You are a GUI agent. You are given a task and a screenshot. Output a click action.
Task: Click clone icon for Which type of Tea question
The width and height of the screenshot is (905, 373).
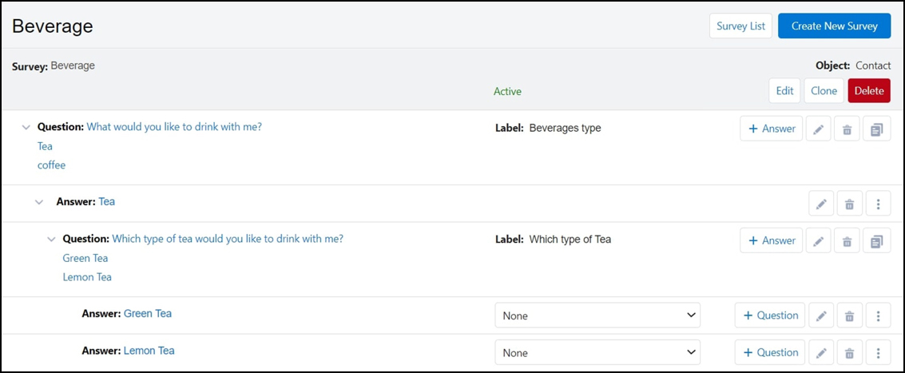tap(876, 240)
